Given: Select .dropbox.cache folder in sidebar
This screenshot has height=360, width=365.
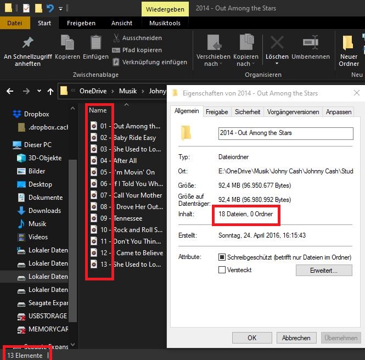Looking at the screenshot, I should click(43, 127).
